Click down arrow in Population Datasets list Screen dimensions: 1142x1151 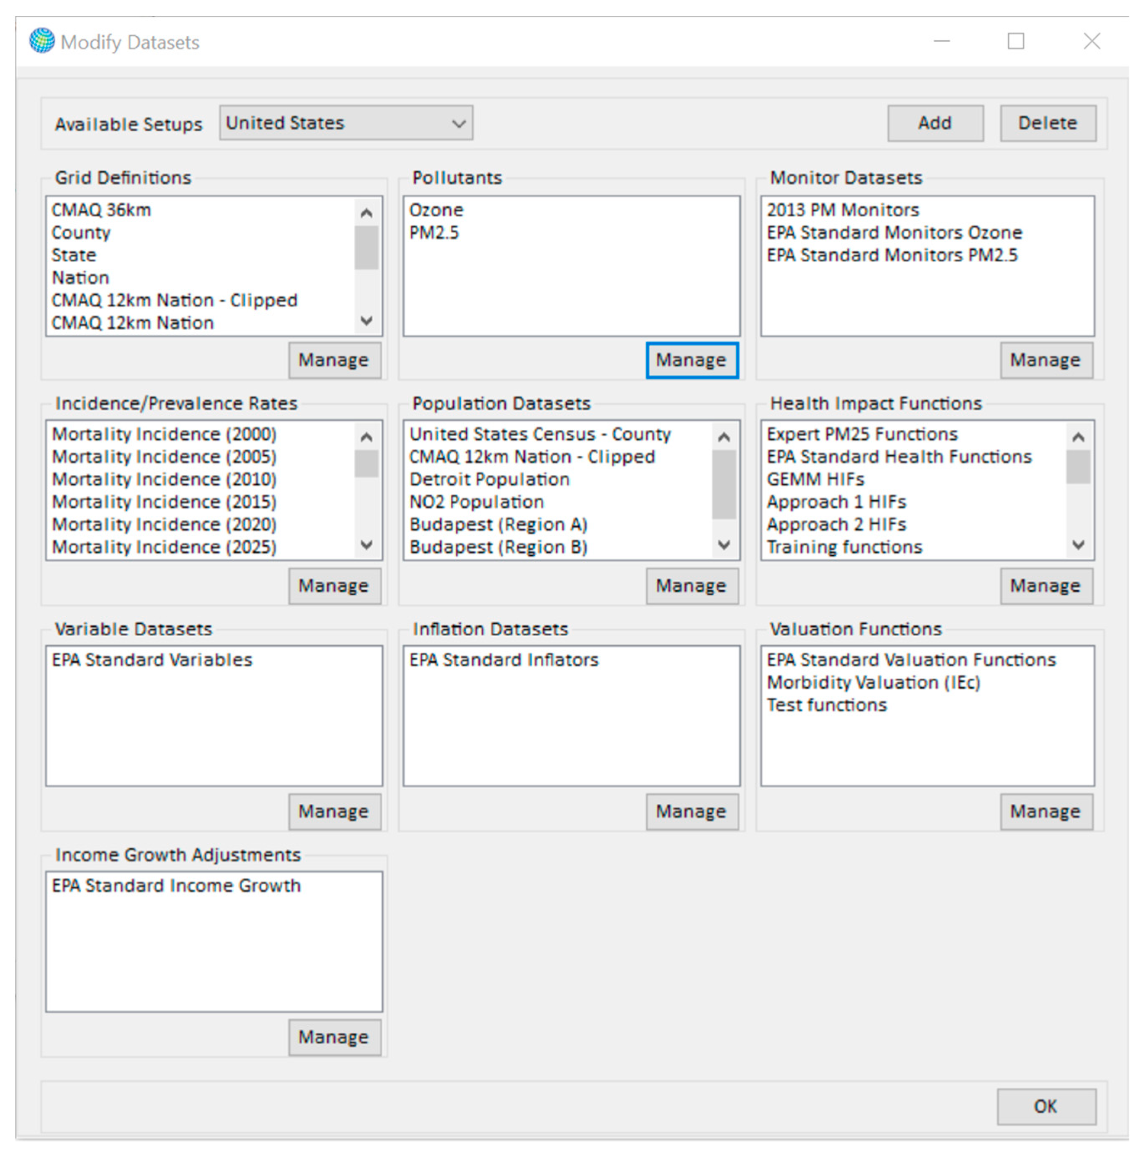coord(724,544)
